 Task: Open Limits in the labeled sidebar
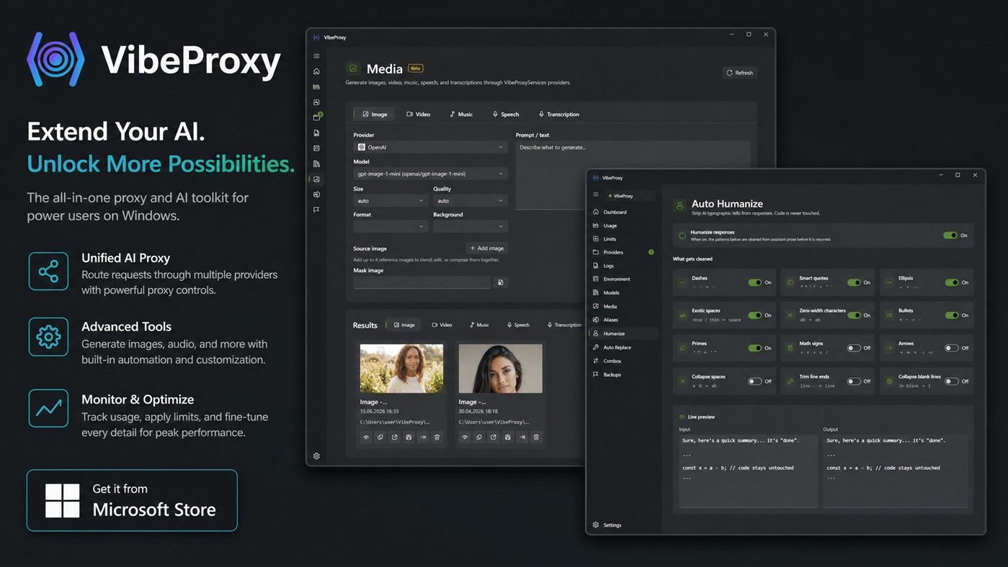pyautogui.click(x=623, y=238)
